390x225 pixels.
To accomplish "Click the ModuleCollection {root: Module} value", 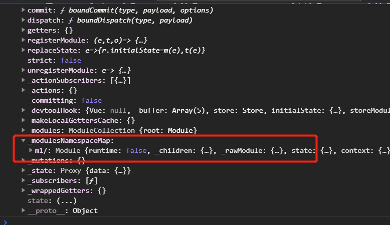I will 132,130.
